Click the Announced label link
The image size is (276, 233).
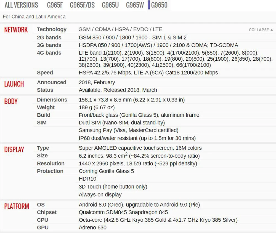pos(52,82)
